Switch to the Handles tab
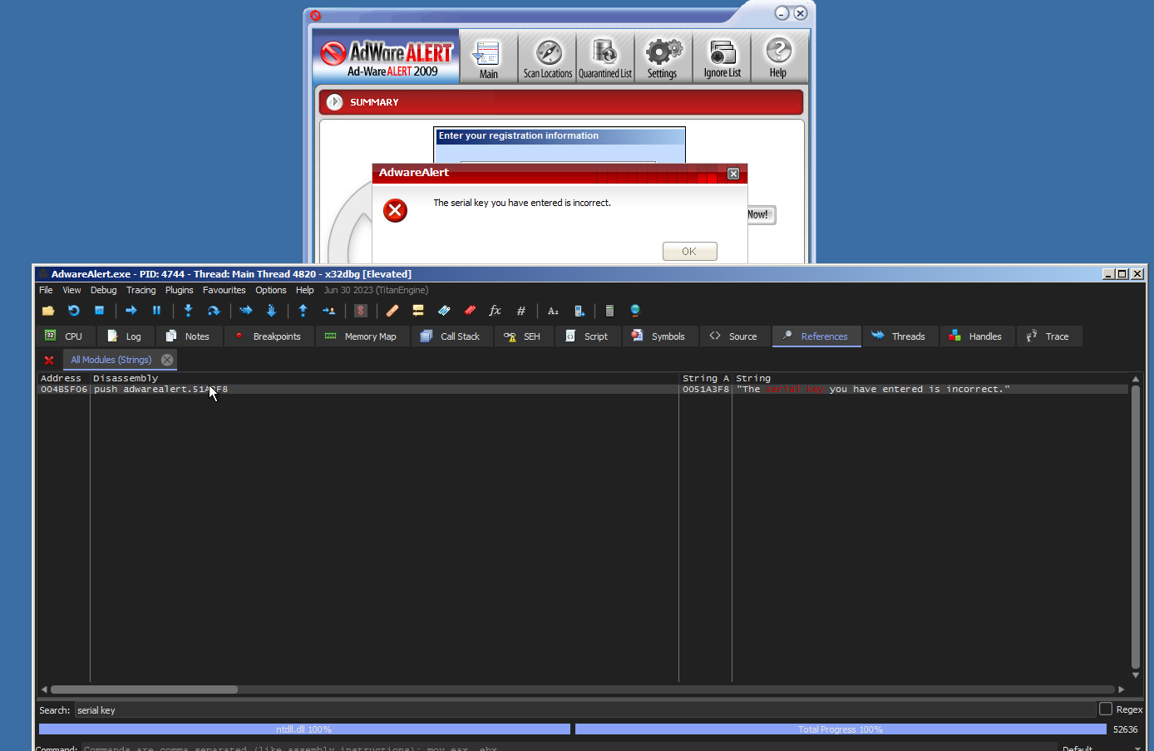The width and height of the screenshot is (1154, 751). click(976, 336)
